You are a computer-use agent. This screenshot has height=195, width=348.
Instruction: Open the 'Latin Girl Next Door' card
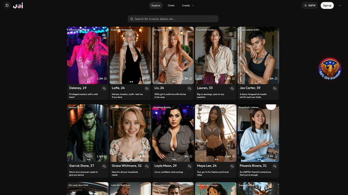point(130,189)
